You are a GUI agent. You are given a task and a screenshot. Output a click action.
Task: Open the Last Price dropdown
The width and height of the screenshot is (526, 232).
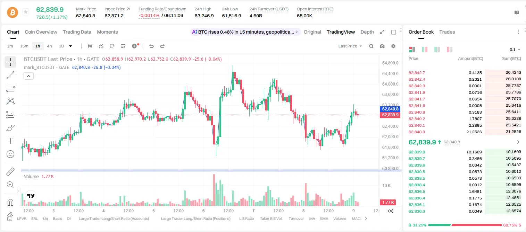pyautogui.click(x=350, y=46)
